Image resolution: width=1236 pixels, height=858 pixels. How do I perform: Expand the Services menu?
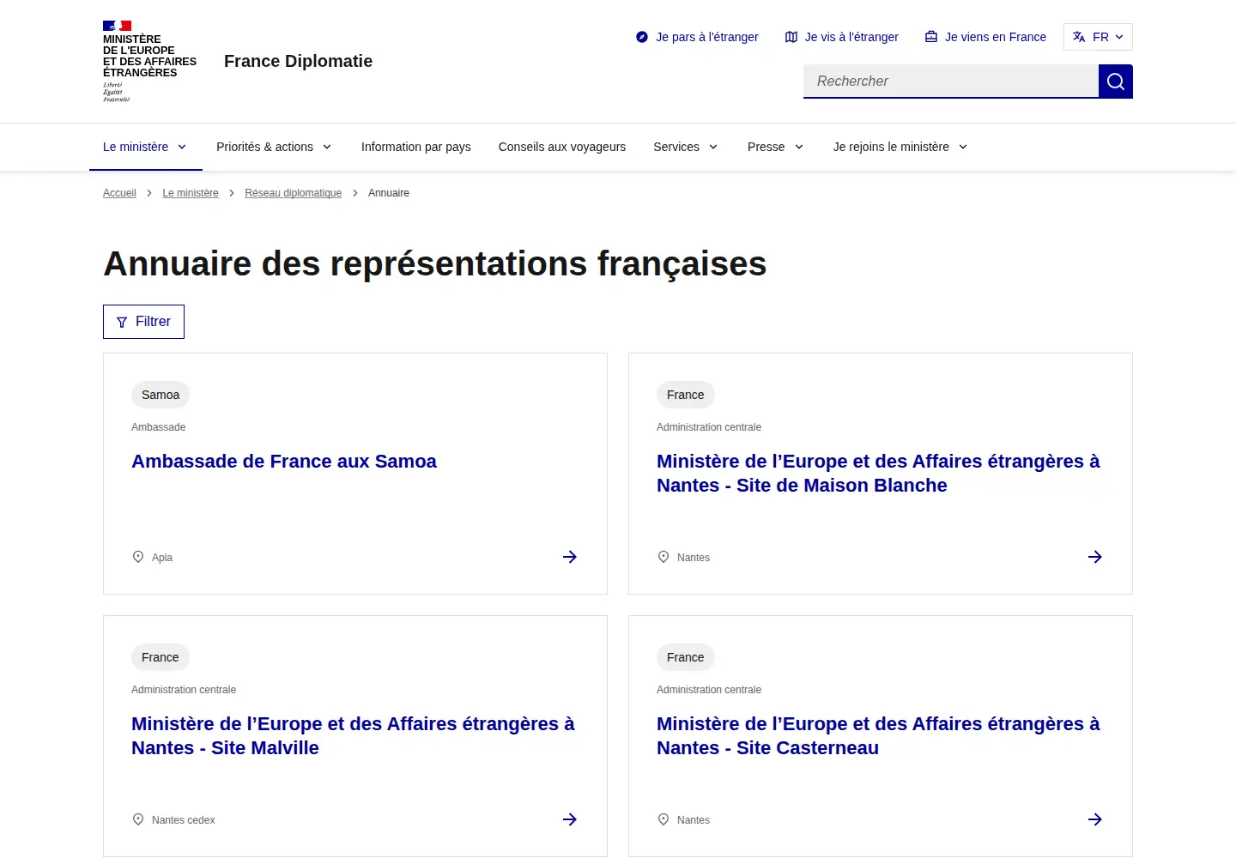[686, 147]
